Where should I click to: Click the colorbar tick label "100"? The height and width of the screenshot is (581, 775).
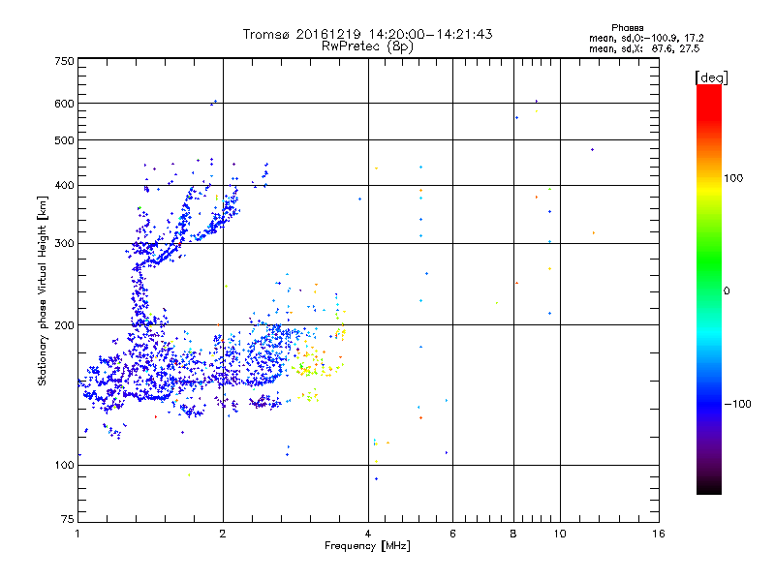(733, 178)
